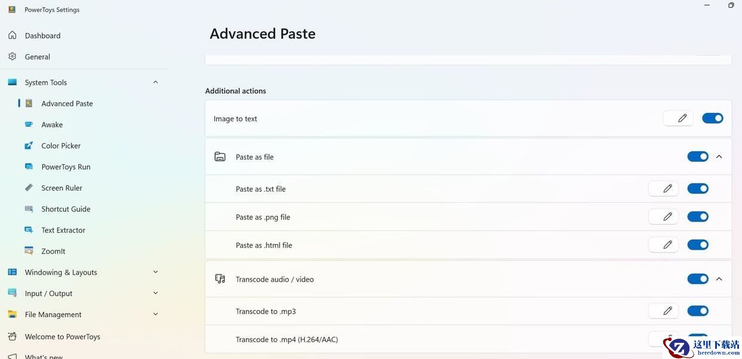Edit the Transcode to .mp3 shortcut

663,311
